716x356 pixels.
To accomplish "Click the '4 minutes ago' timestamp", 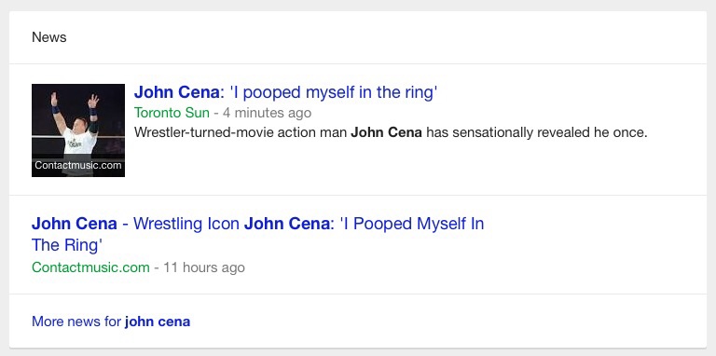I will (x=268, y=113).
